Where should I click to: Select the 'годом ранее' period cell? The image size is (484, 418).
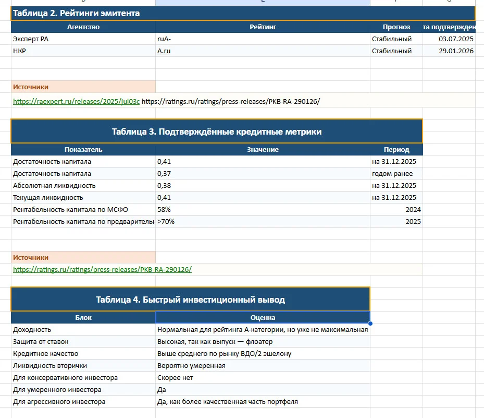coord(396,174)
